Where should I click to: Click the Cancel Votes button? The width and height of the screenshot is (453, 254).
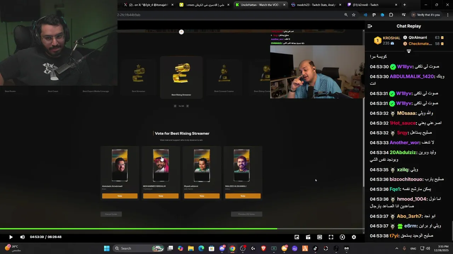[x=111, y=214]
